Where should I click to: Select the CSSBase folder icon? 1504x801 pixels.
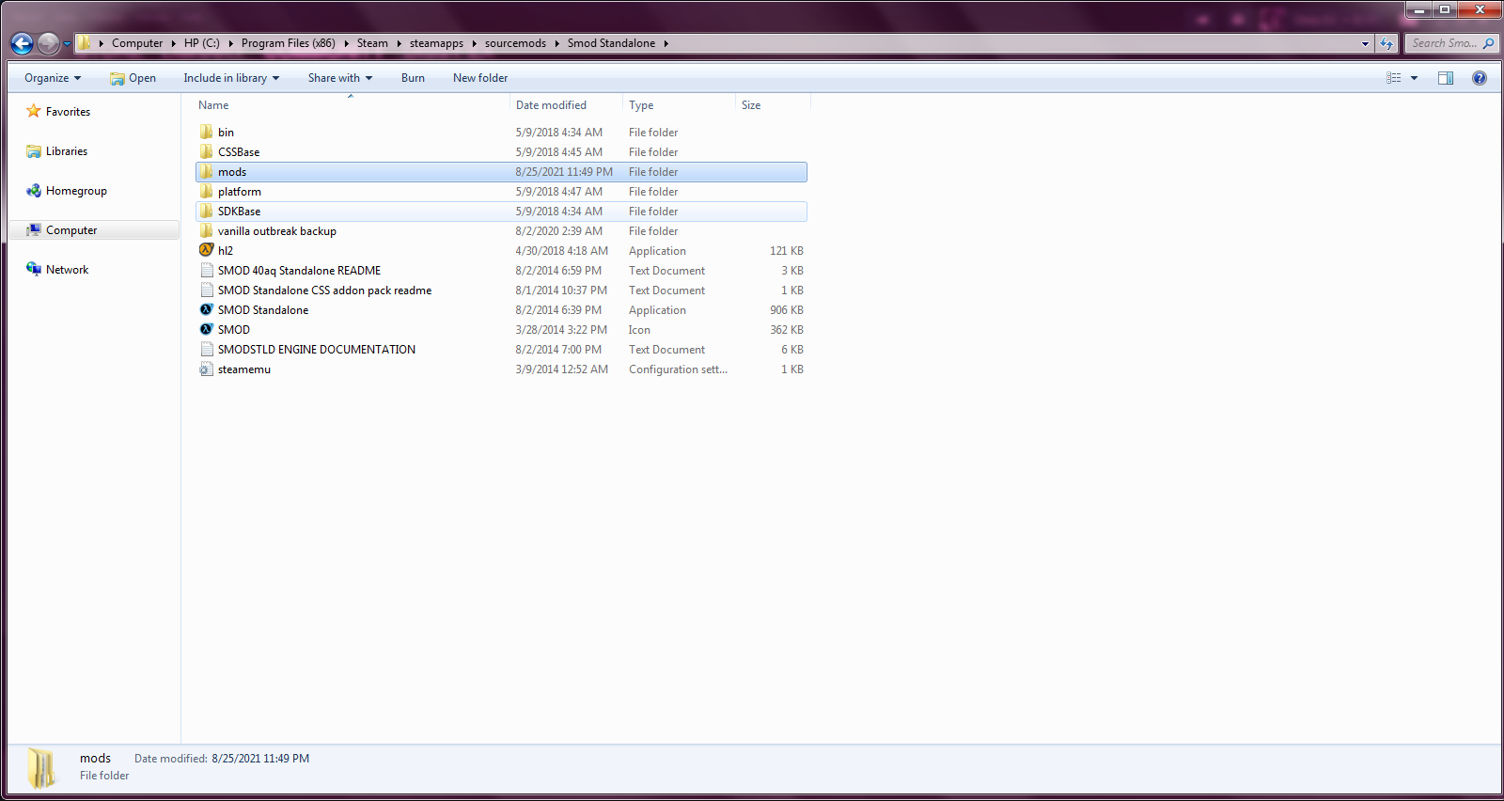[x=207, y=152]
